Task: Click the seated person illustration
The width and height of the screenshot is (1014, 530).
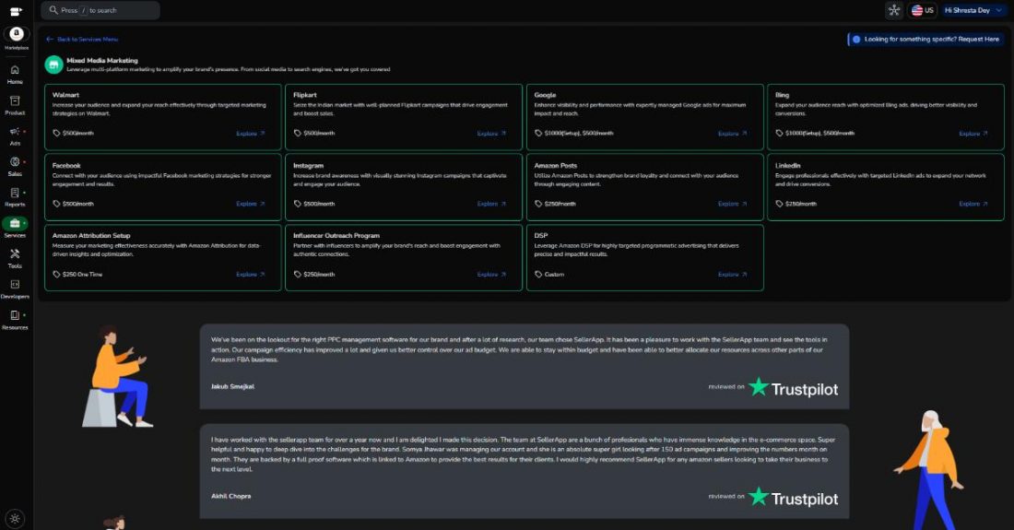Action: click(118, 378)
